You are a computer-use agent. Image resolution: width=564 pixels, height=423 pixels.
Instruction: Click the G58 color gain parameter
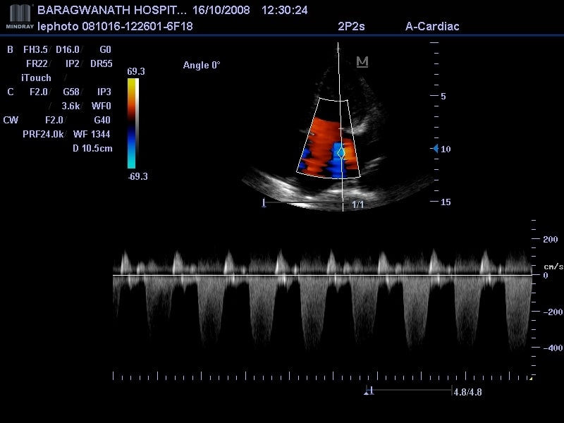click(71, 92)
